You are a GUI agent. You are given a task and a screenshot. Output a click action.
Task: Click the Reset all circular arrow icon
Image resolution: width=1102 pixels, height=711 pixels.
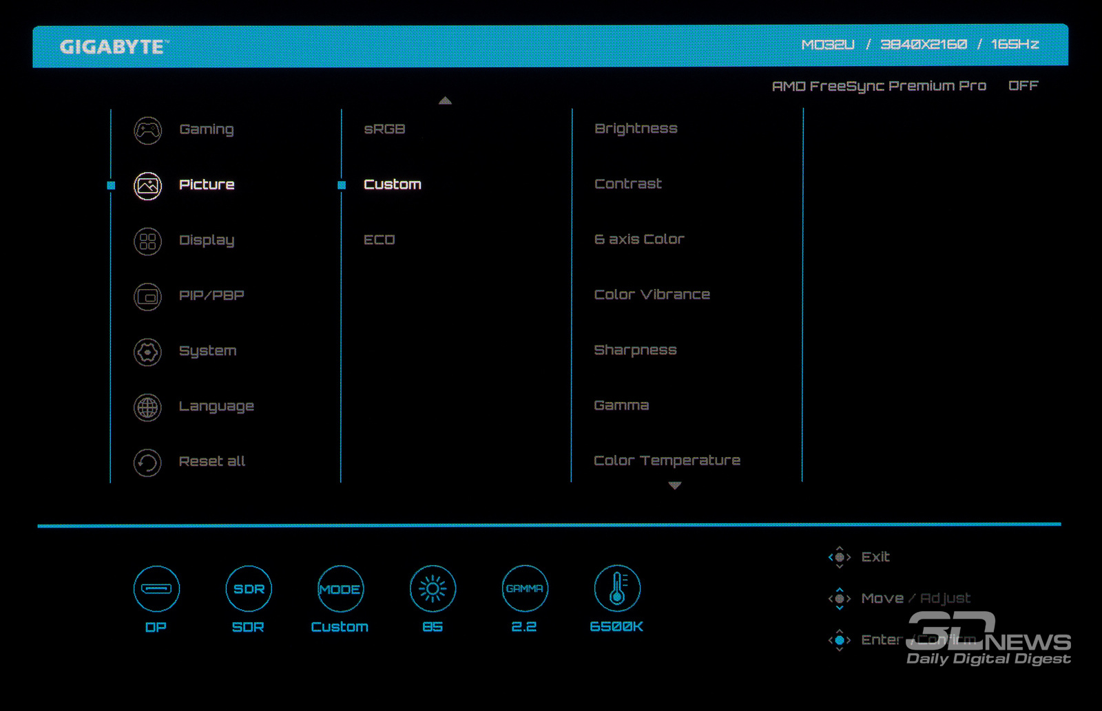pos(147,463)
